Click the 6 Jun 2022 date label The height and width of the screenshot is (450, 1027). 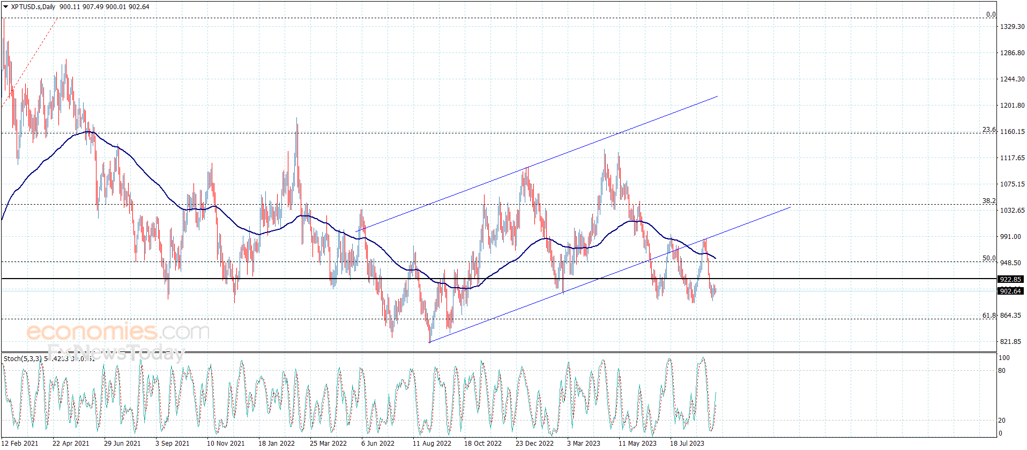point(377,443)
